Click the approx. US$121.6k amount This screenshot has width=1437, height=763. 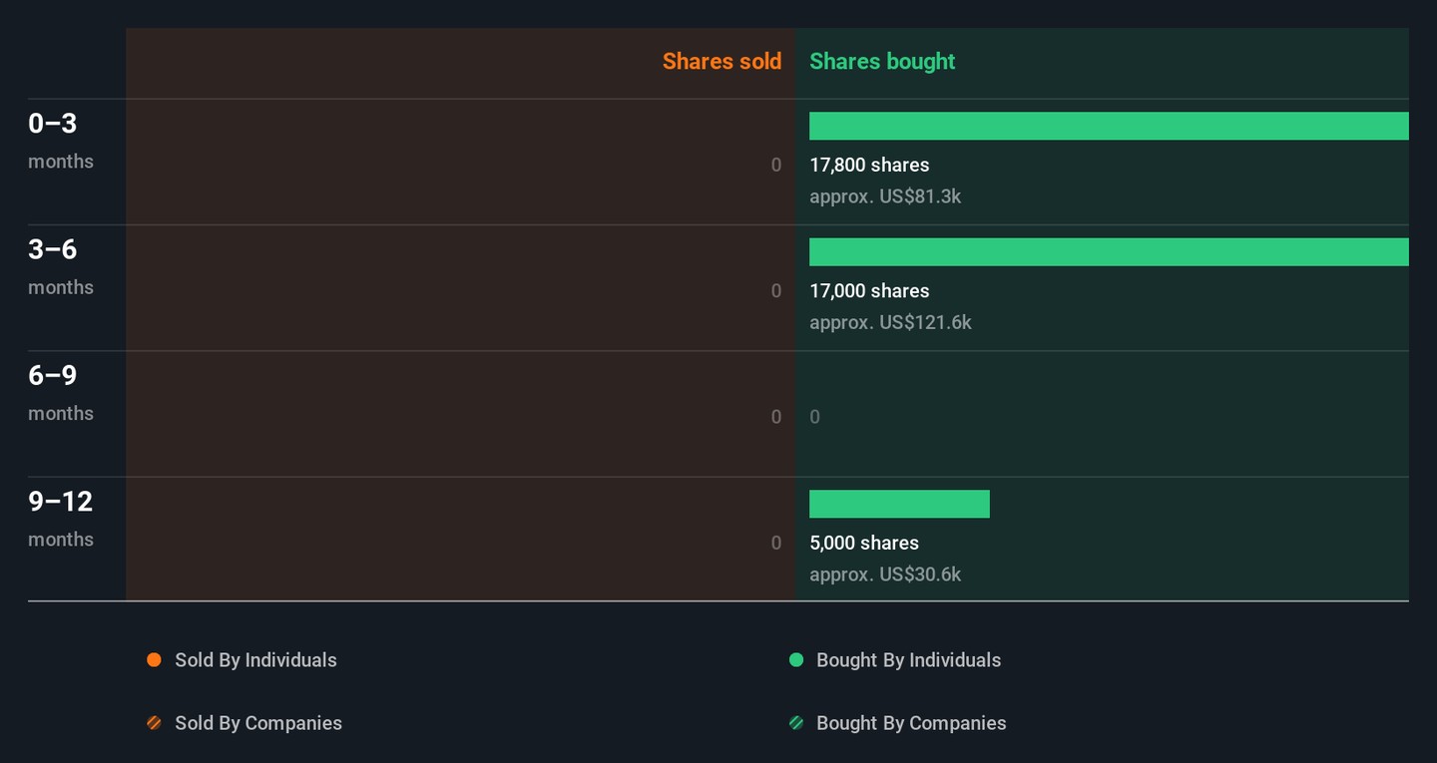[x=890, y=322]
